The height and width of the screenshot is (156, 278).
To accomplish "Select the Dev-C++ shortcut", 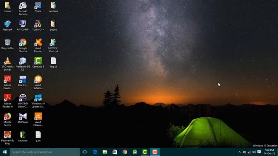I will click(23, 81).
